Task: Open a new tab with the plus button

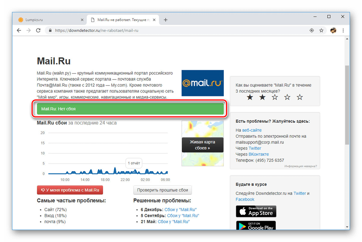Action: click(166, 20)
